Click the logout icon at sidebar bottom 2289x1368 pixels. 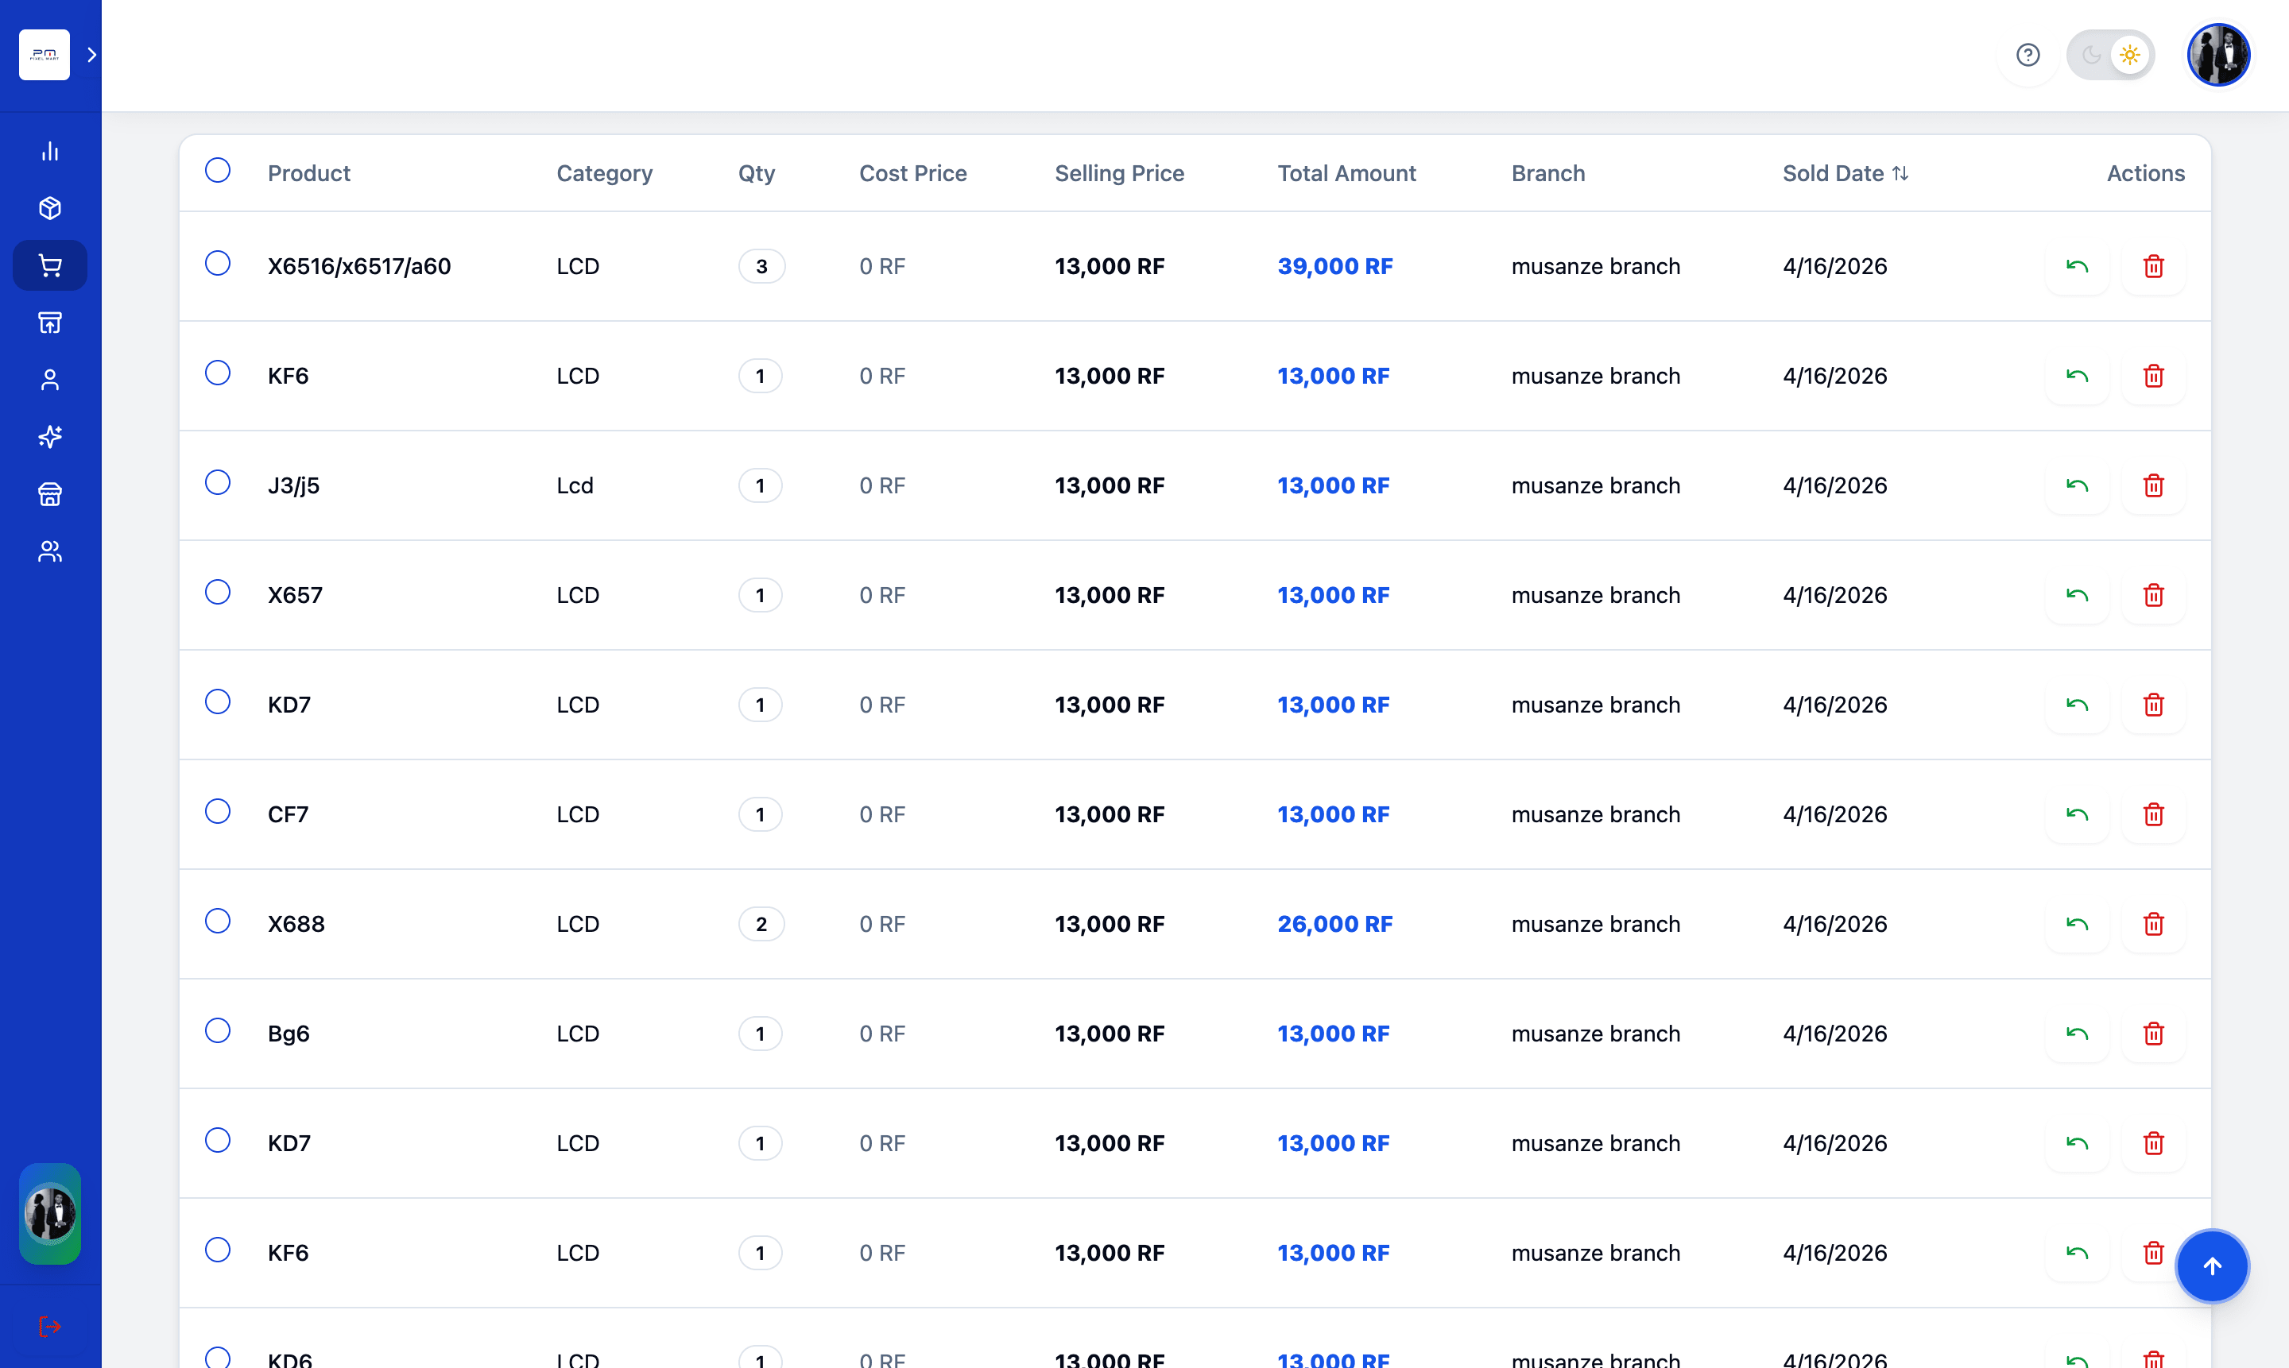click(50, 1327)
